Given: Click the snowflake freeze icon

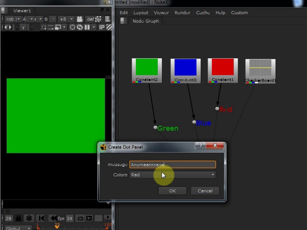Looking at the screenshot, I should tap(29, 218).
